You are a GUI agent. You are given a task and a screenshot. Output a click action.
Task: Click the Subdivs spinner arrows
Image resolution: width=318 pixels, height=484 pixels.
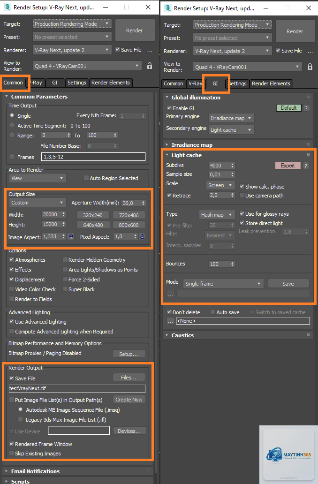233,166
